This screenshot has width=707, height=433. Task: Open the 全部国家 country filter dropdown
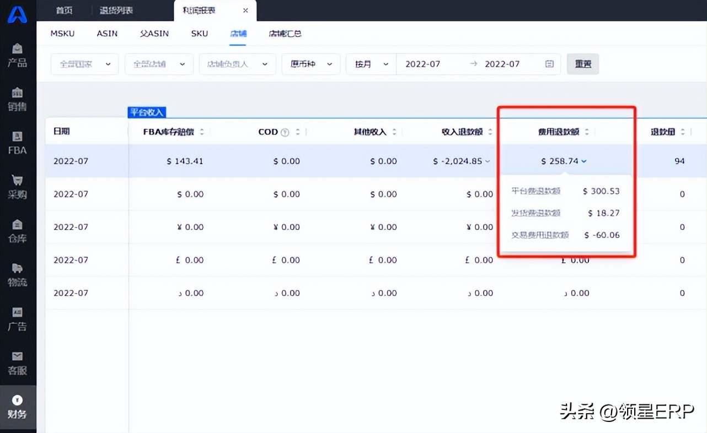pos(84,64)
